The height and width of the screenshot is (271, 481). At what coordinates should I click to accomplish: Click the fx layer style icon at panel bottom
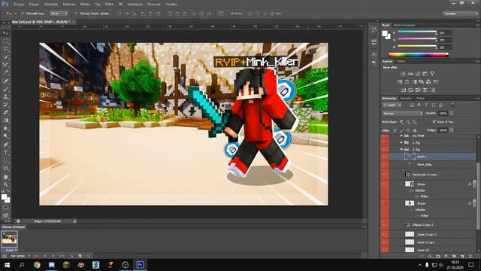(x=430, y=256)
